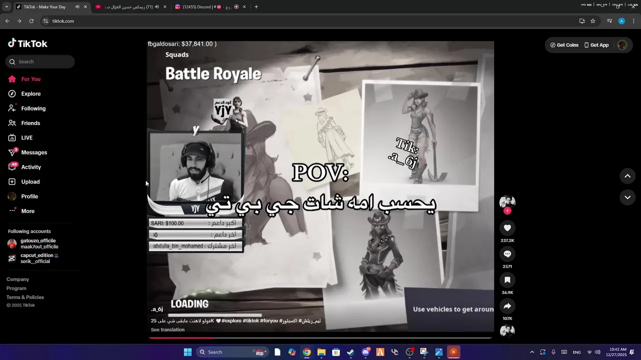
Task: Expand the Company footer section
Action: [18, 279]
